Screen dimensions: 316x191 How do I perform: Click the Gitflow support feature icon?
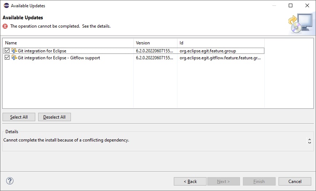point(14,57)
